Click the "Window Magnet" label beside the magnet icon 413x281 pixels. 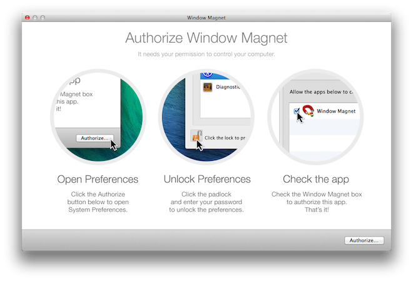tap(336, 111)
